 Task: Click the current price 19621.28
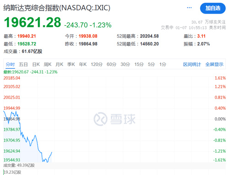click(x=33, y=22)
